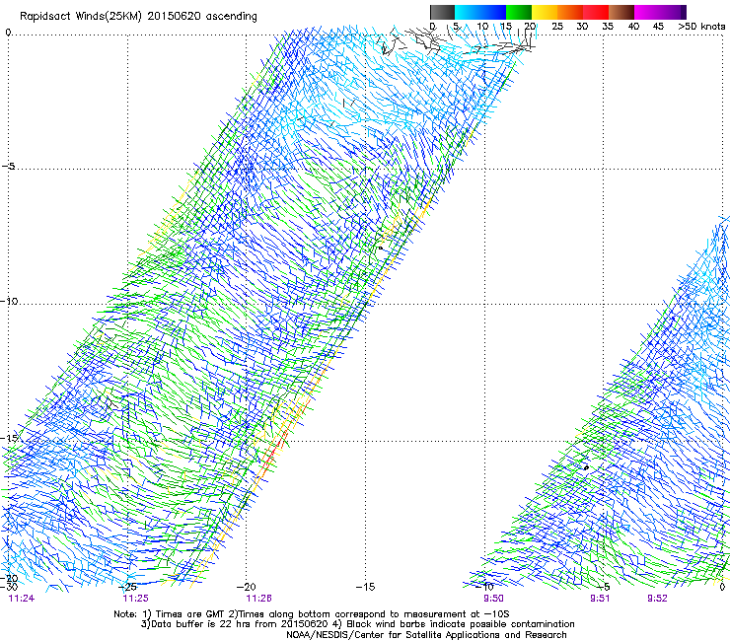This screenshot has width=730, height=641.
Task: Click the green 15-20 knots legend color
Action: 519,12
